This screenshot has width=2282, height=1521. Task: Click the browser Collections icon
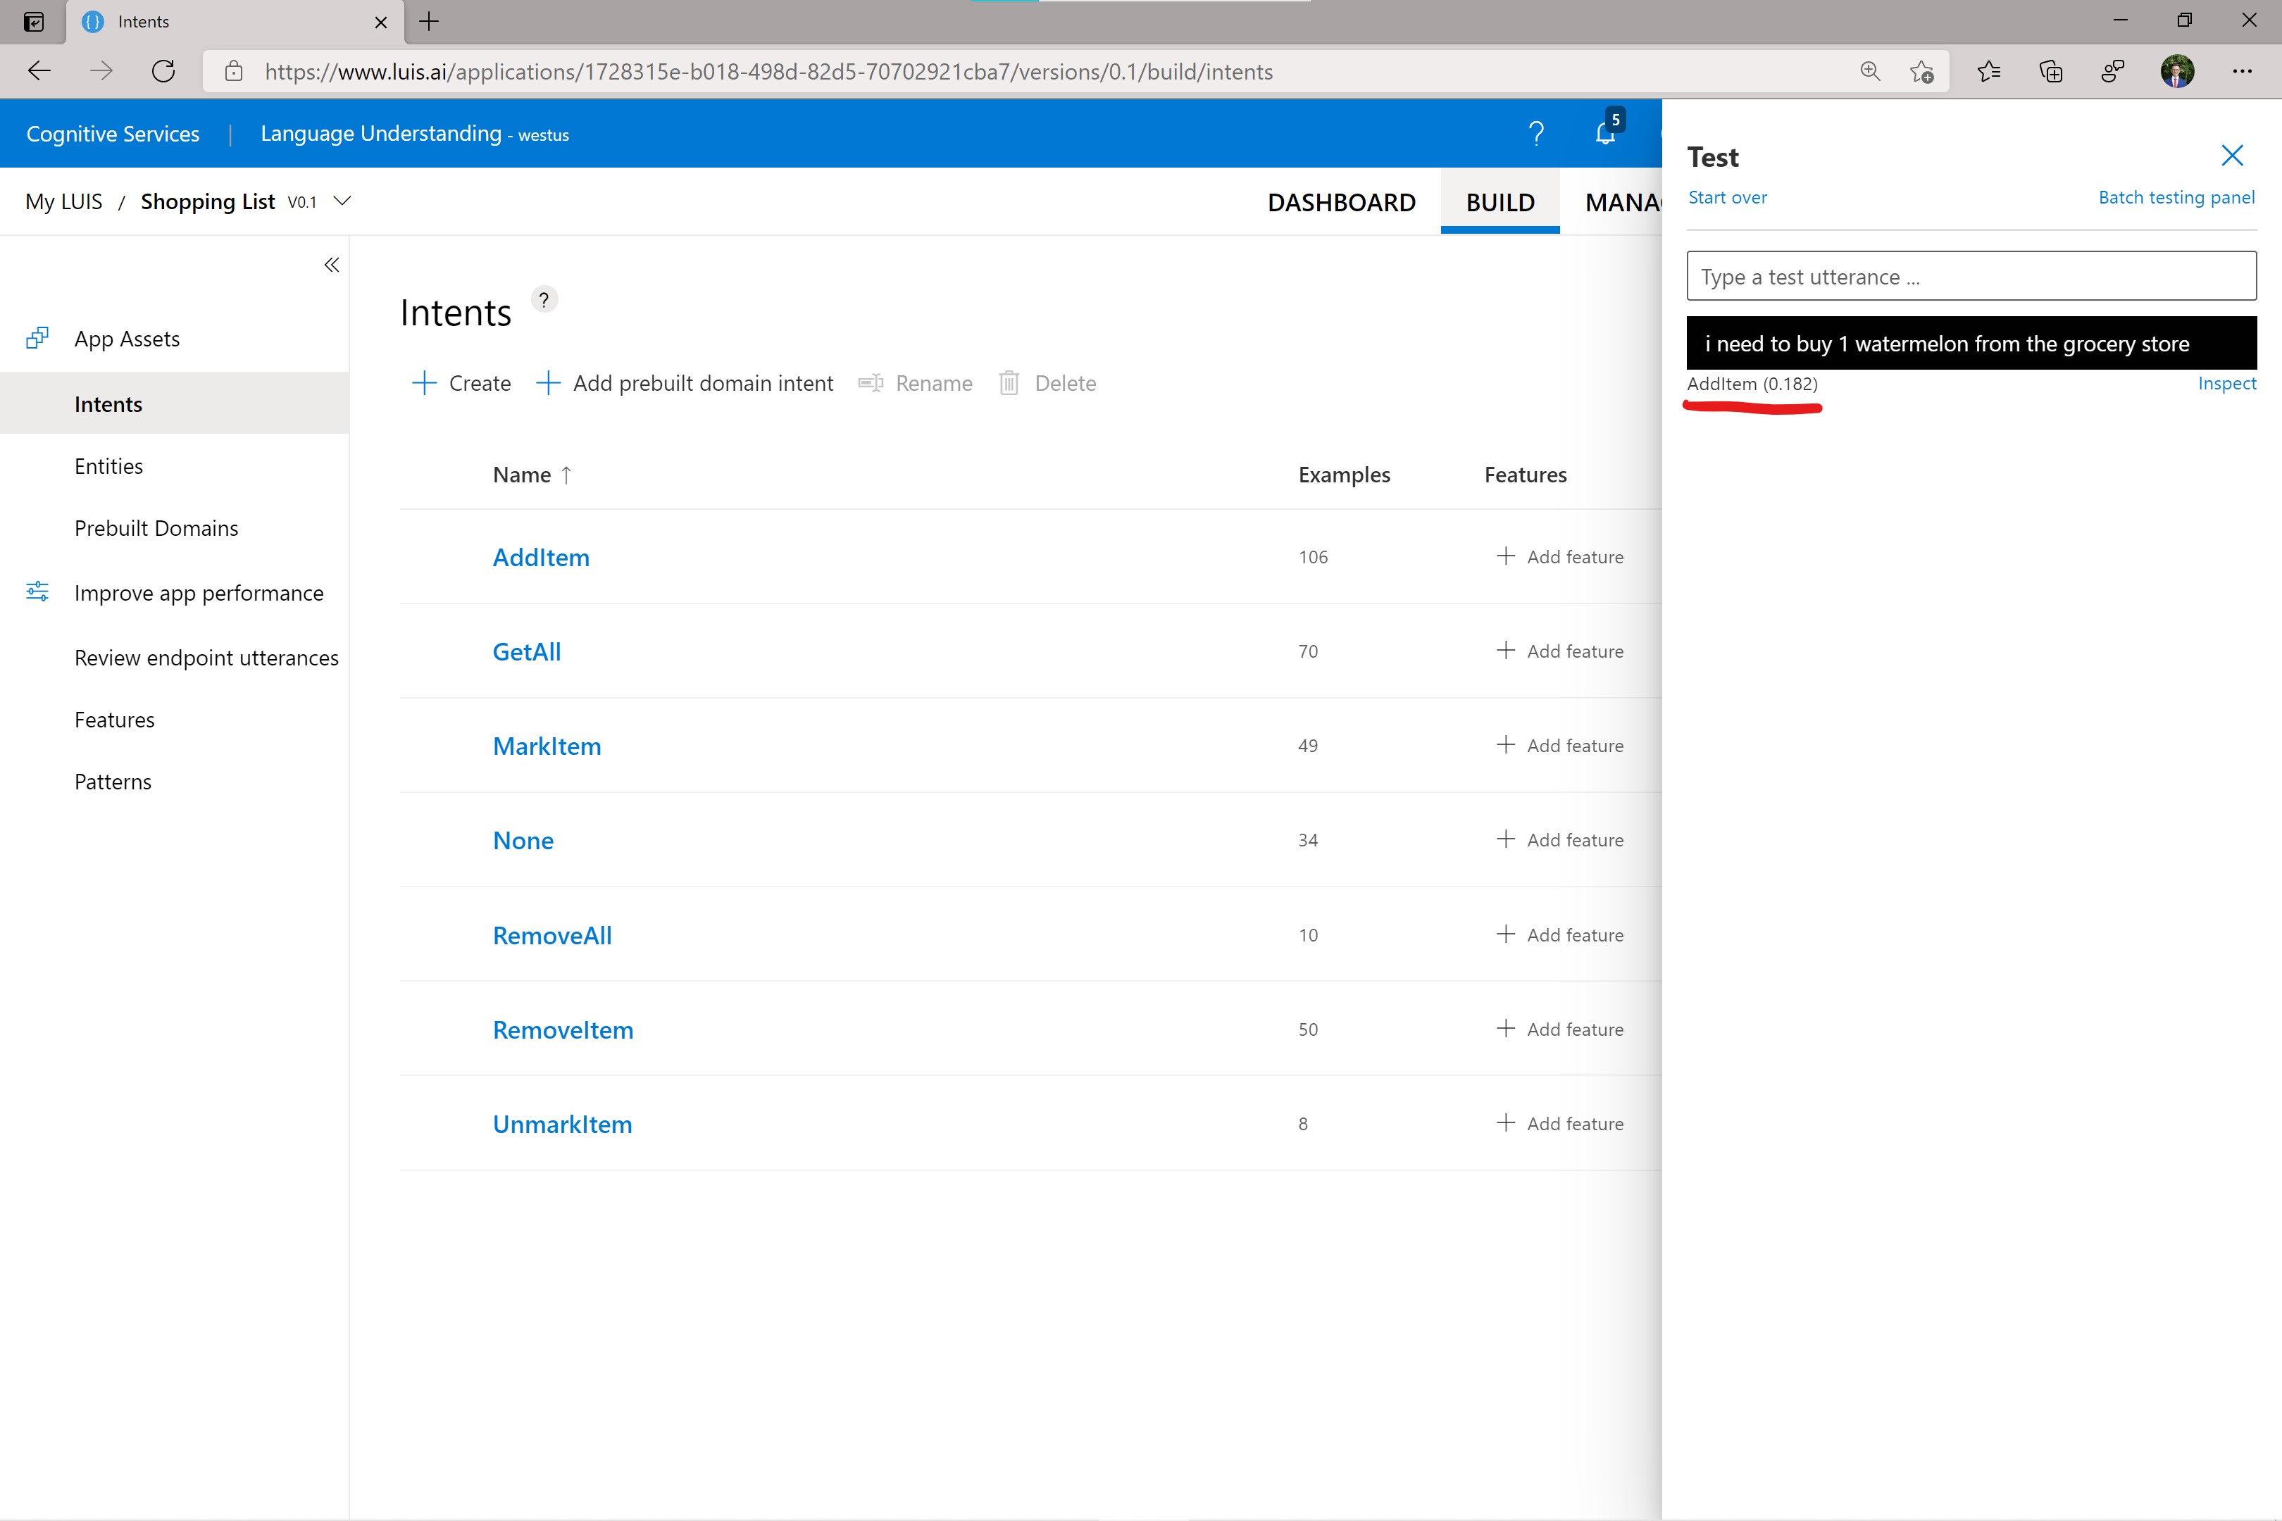(x=2051, y=72)
